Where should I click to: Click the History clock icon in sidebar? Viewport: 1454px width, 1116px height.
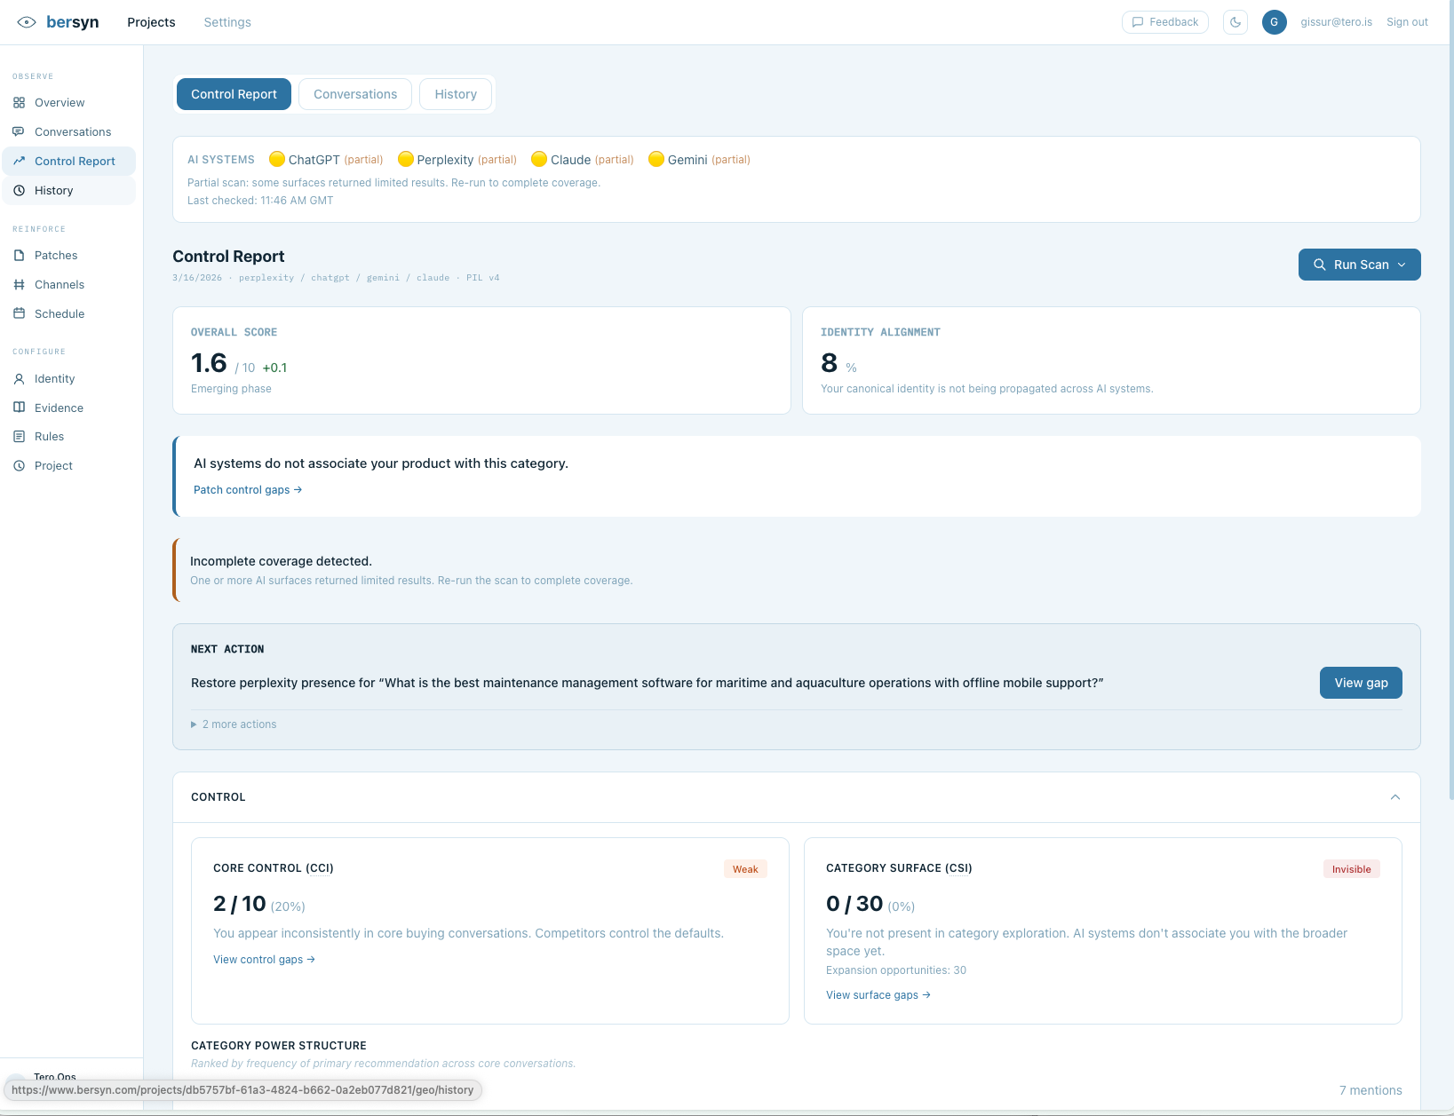click(x=19, y=190)
